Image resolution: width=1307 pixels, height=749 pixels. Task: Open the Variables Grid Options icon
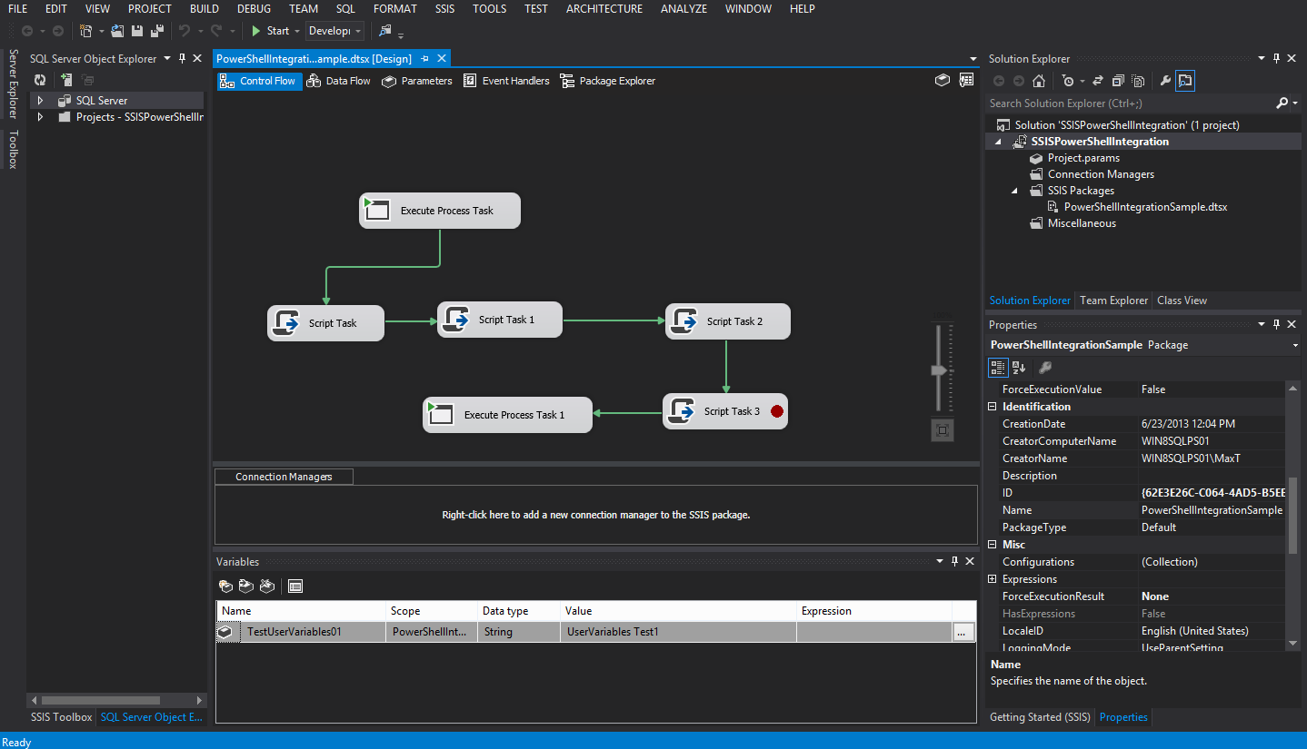(x=295, y=586)
